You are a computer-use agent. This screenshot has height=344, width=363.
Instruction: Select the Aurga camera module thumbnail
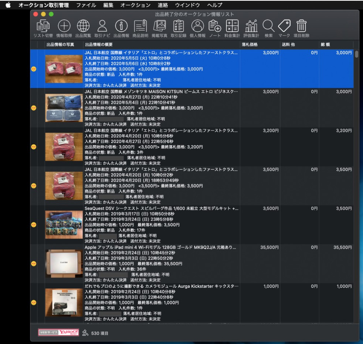click(x=64, y=302)
